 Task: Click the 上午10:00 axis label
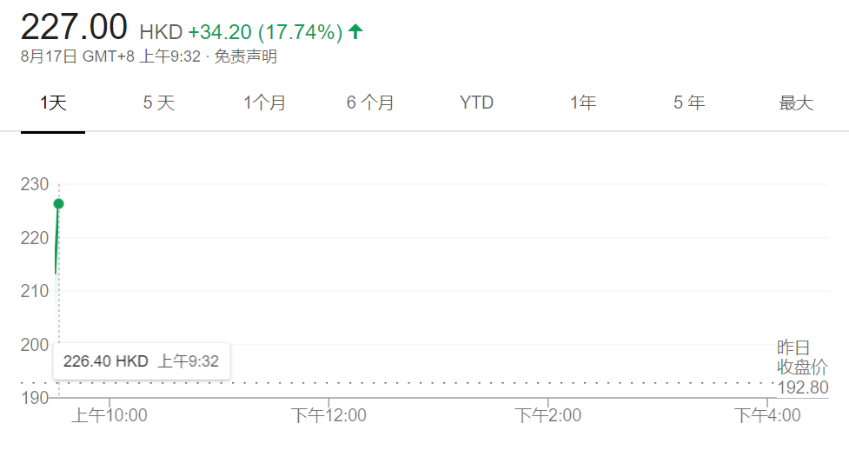point(109,415)
